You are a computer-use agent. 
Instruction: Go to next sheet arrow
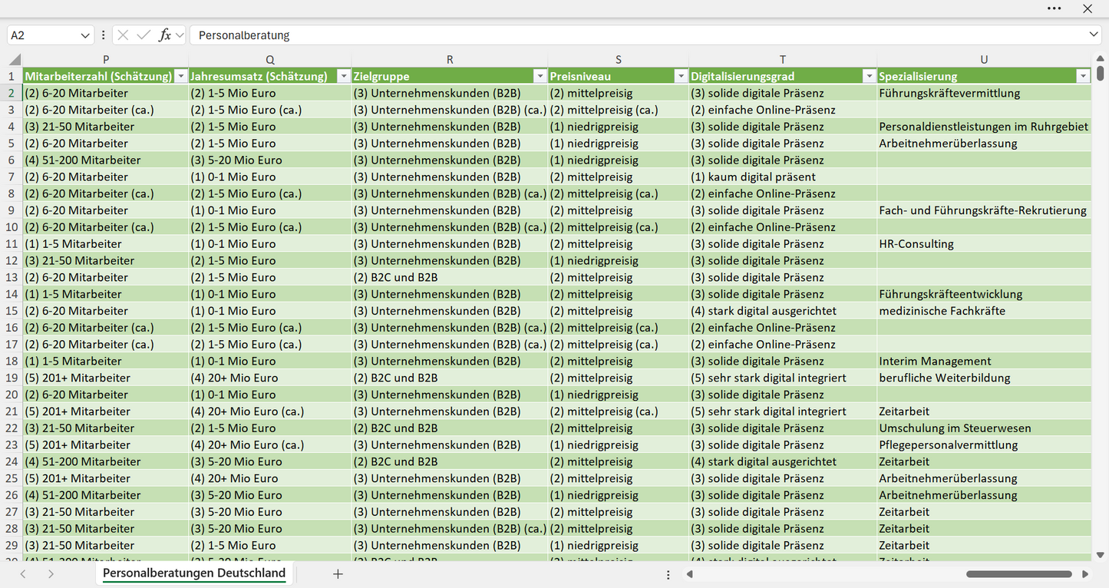51,573
